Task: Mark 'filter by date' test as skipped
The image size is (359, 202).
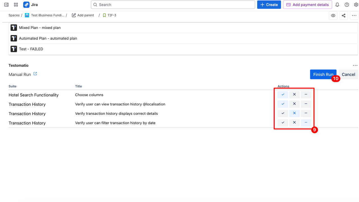Action: pyautogui.click(x=306, y=123)
